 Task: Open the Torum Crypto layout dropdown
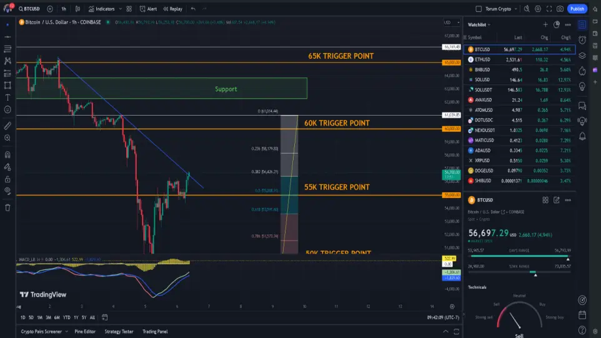[501, 9]
